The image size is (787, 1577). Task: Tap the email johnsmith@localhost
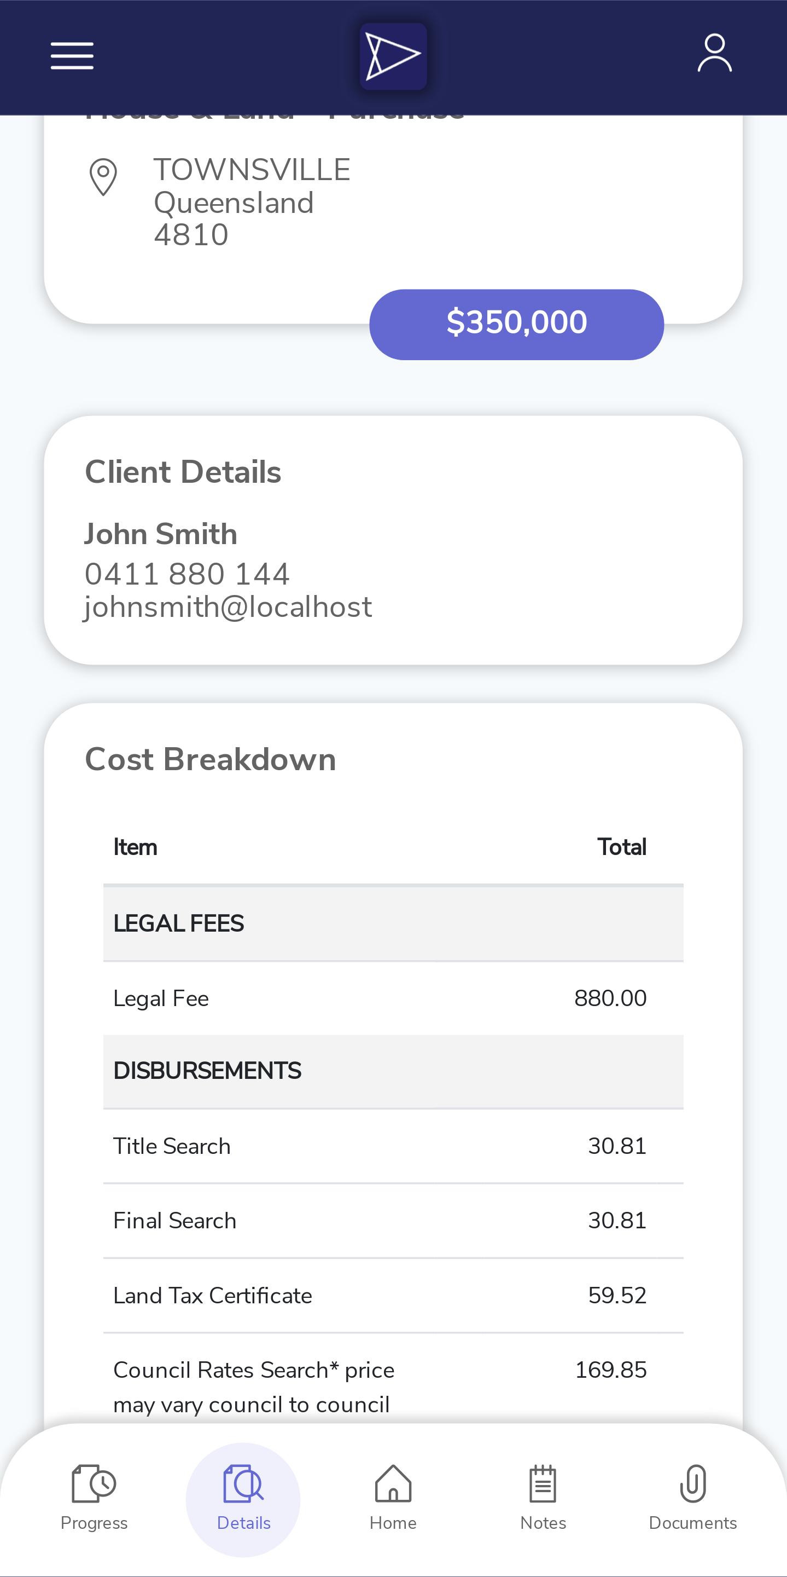[x=228, y=607]
